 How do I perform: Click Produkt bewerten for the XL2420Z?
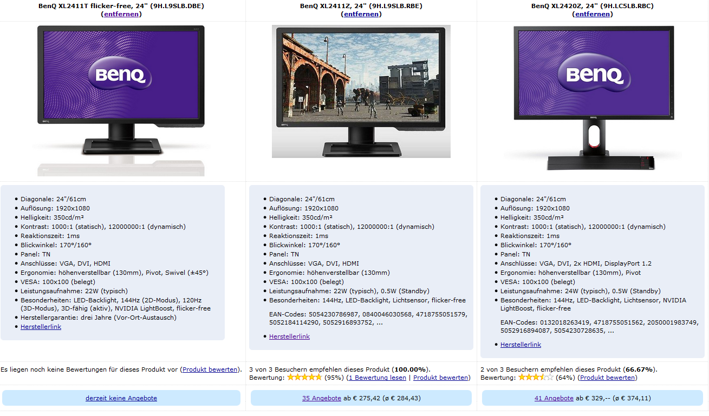[607, 378]
